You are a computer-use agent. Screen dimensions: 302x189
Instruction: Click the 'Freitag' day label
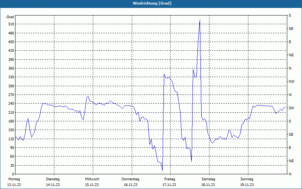click(169, 179)
